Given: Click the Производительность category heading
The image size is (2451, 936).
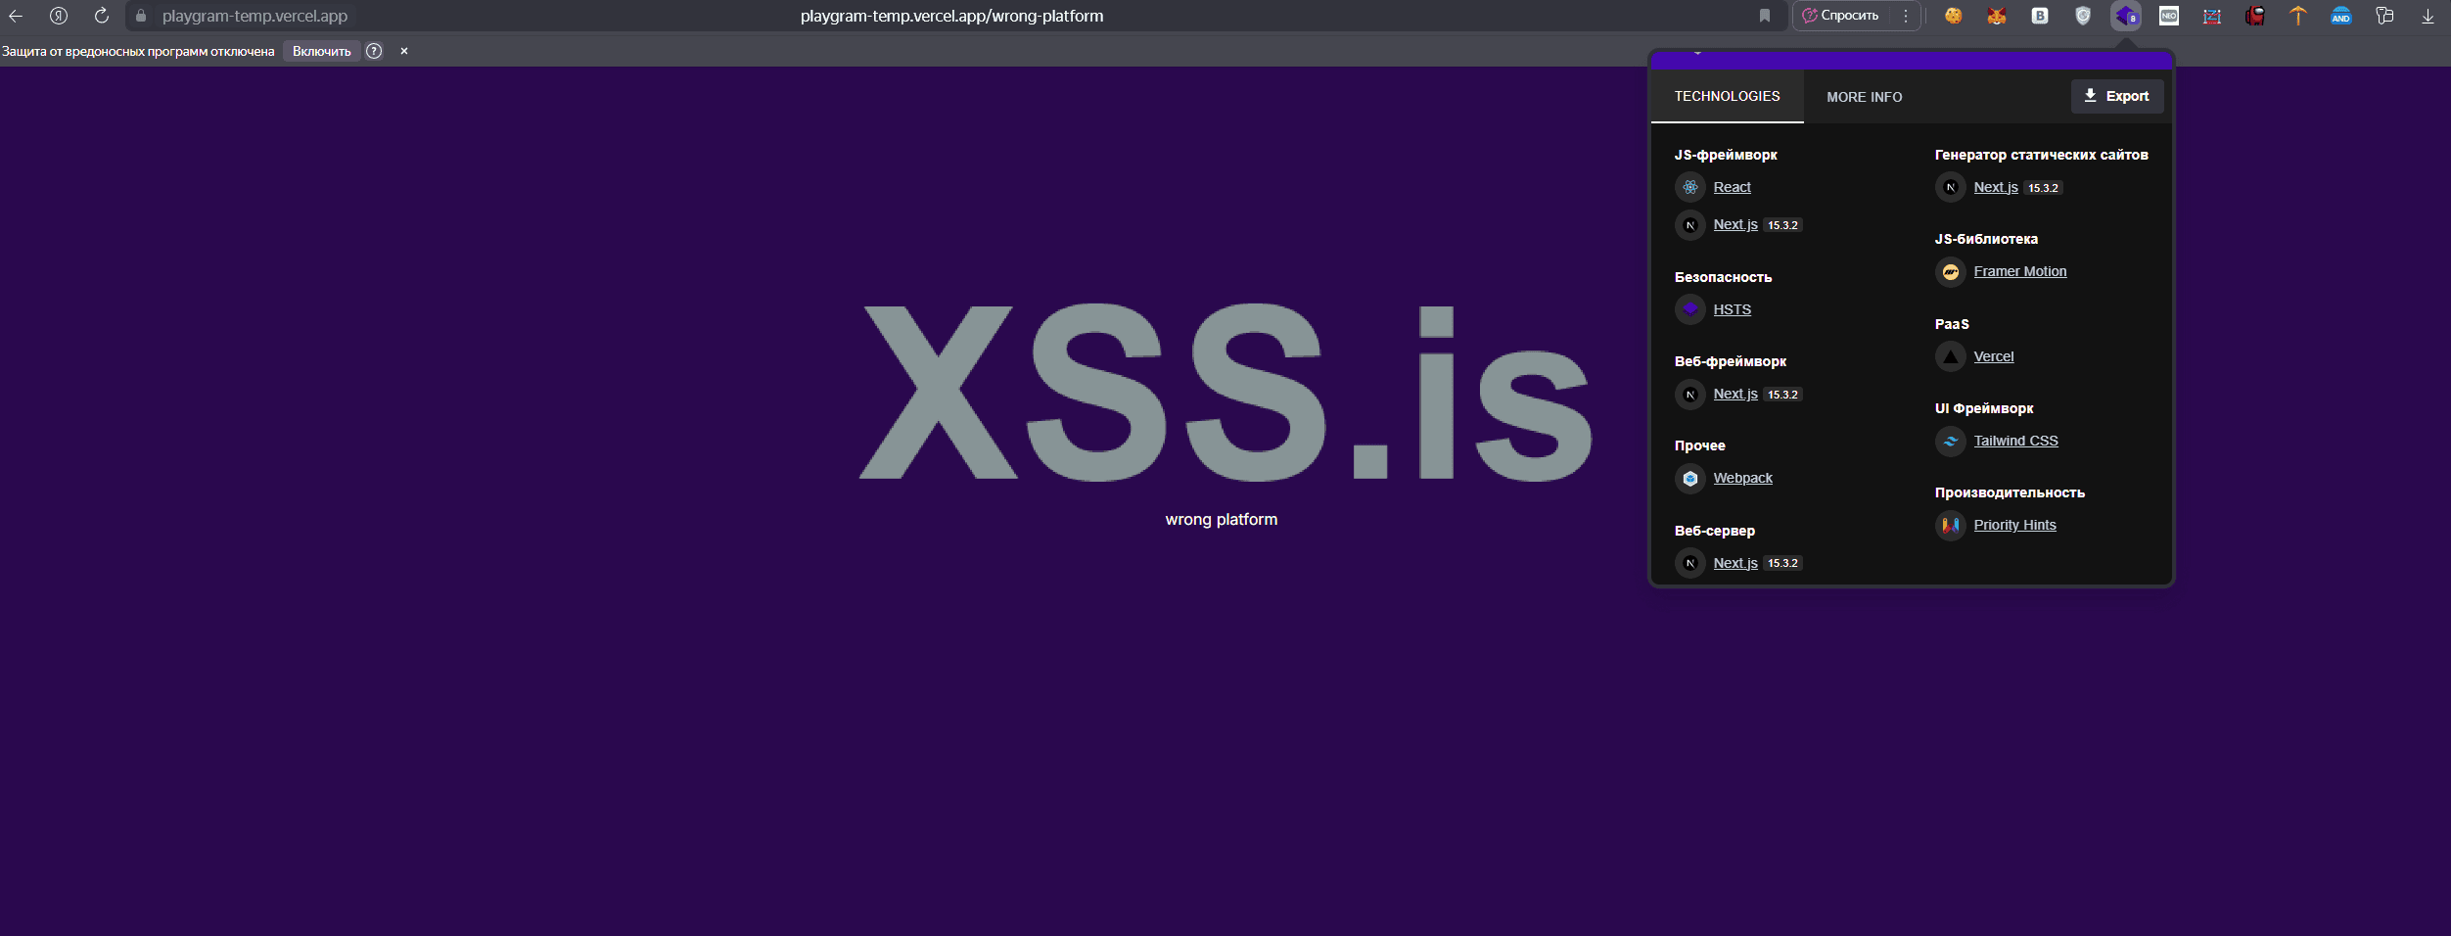Looking at the screenshot, I should coord(2011,492).
